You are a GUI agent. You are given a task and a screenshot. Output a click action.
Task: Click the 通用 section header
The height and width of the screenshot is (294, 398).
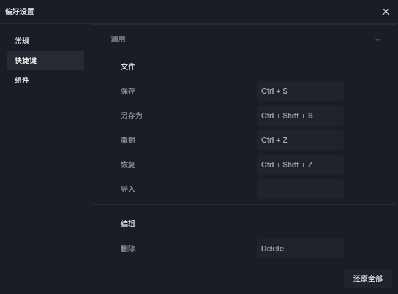(x=118, y=39)
